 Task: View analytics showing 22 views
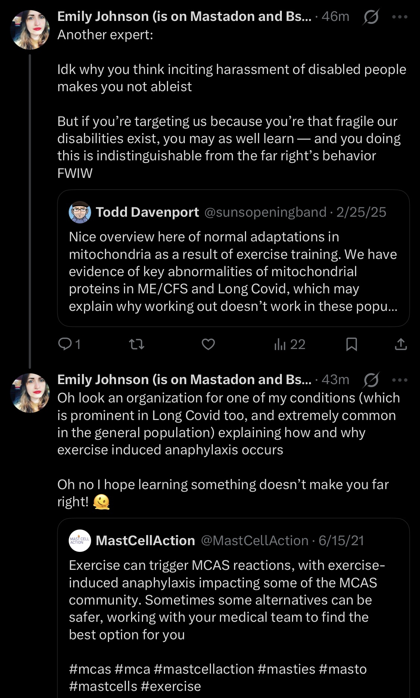pos(290,344)
